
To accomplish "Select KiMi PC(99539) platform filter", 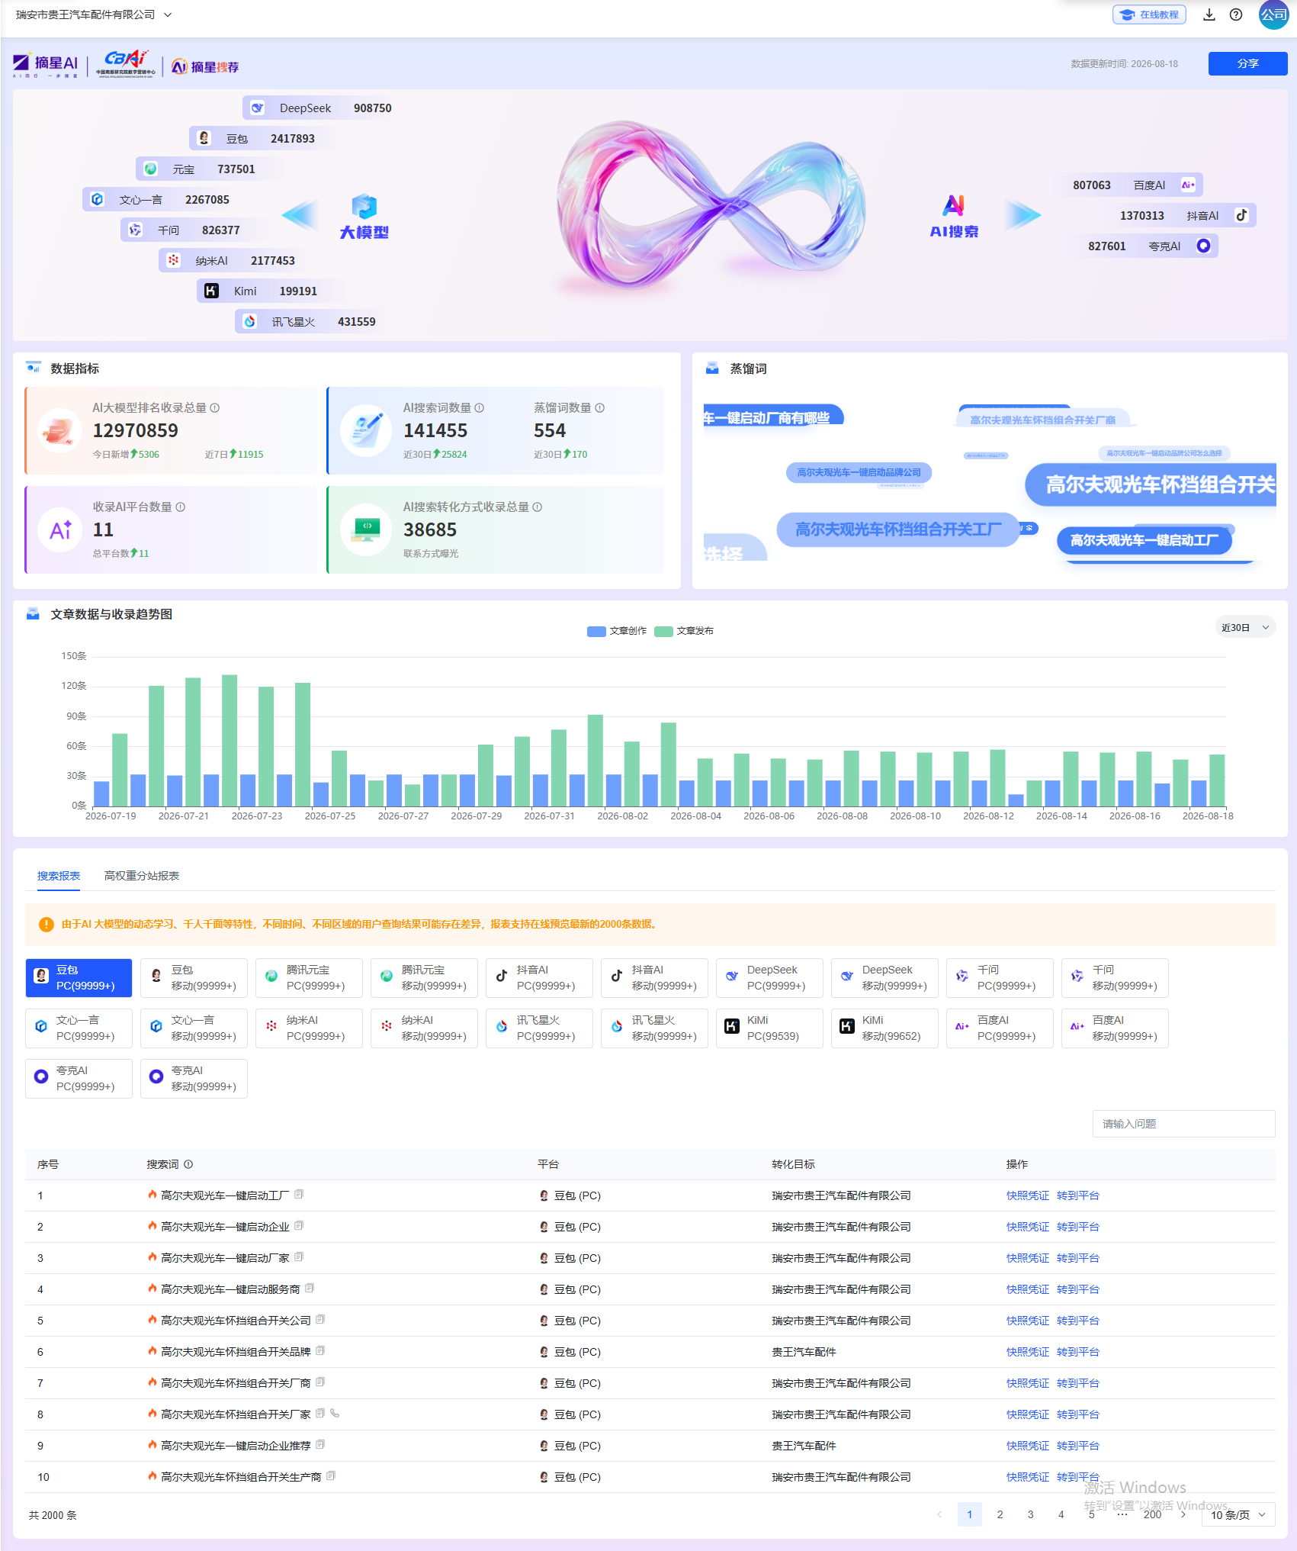I will coord(769,1028).
